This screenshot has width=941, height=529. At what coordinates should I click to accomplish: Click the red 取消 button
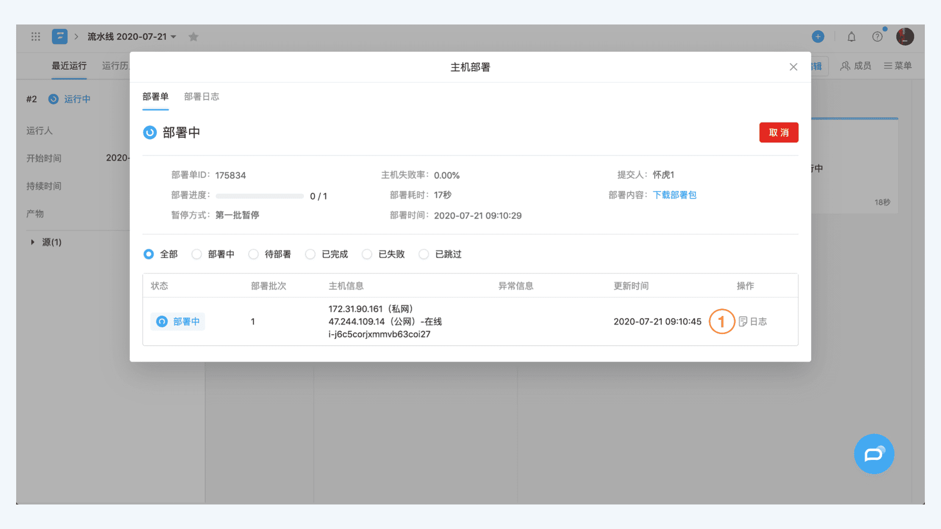[x=778, y=133]
